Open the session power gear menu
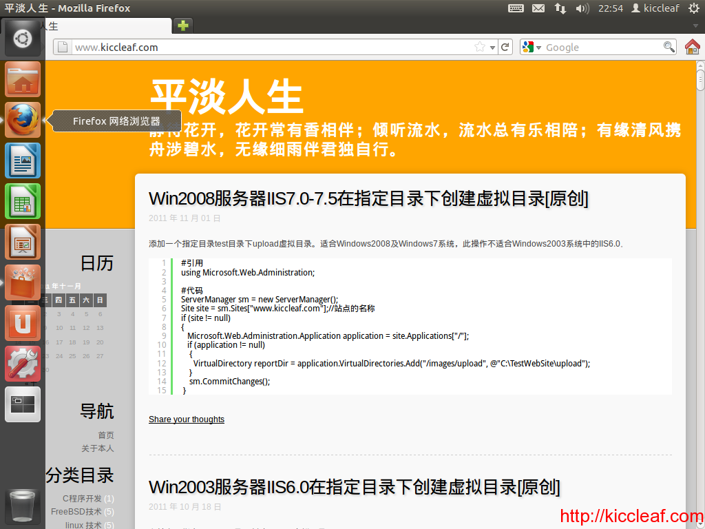The height and width of the screenshot is (529, 705). coord(694,8)
